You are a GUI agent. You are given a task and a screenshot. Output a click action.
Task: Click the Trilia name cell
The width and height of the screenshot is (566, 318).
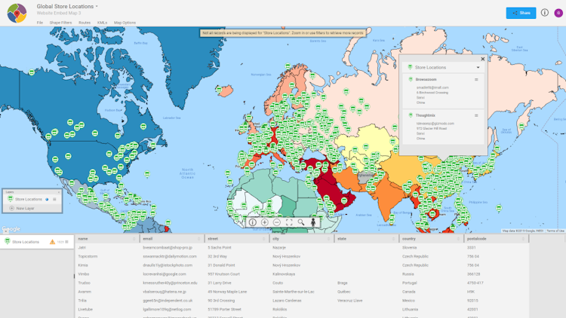click(82, 301)
